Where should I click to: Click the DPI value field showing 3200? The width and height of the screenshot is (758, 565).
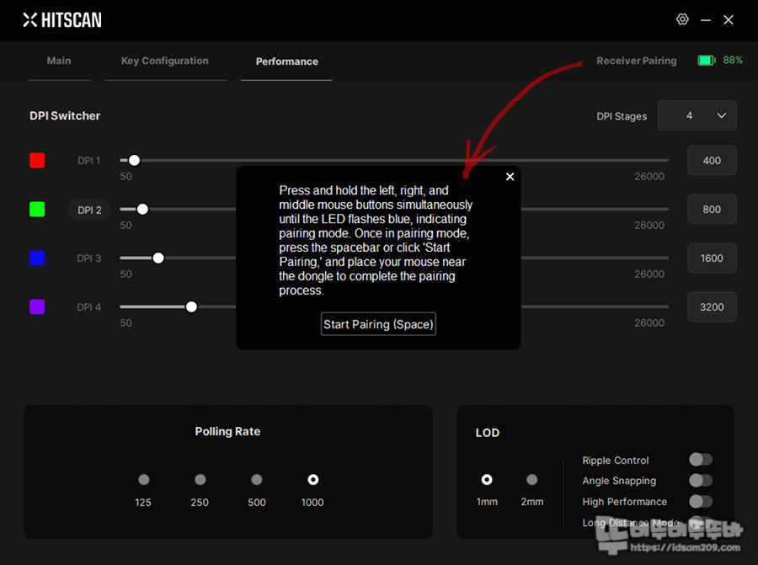712,306
